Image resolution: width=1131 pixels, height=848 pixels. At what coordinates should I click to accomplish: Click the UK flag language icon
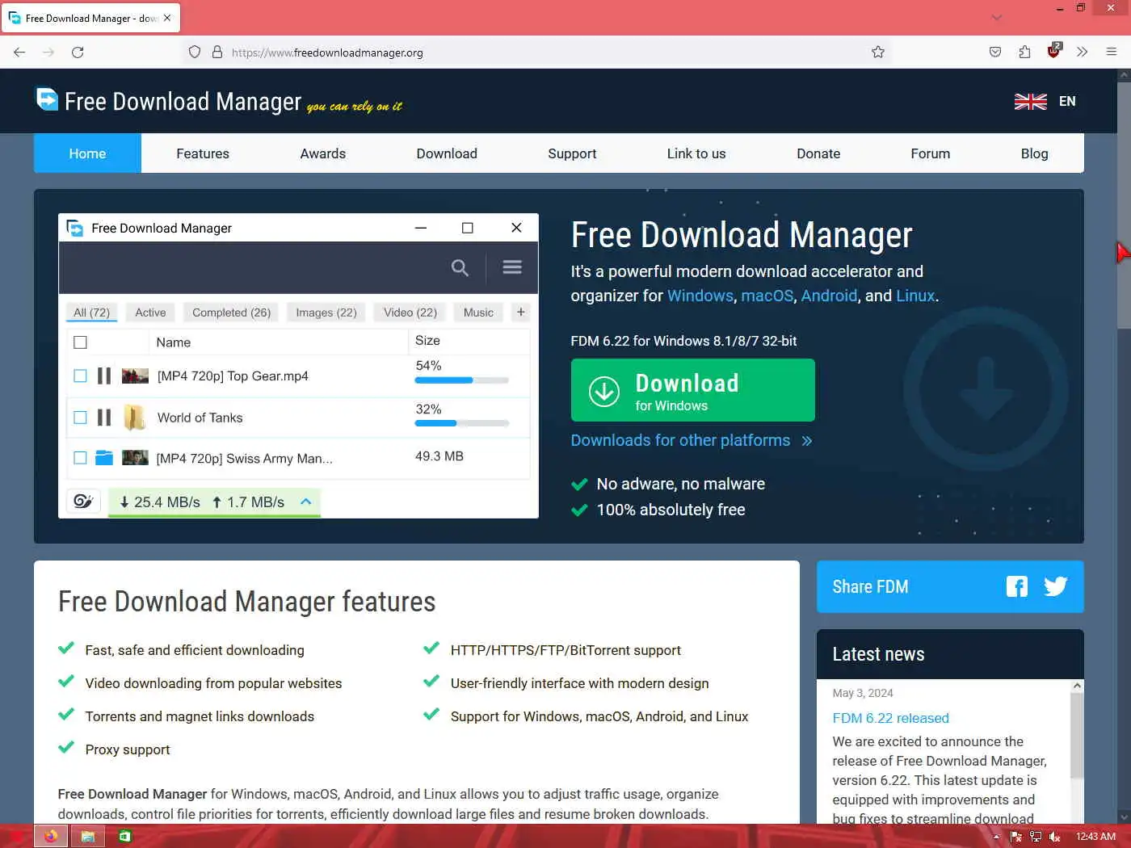pos(1030,101)
